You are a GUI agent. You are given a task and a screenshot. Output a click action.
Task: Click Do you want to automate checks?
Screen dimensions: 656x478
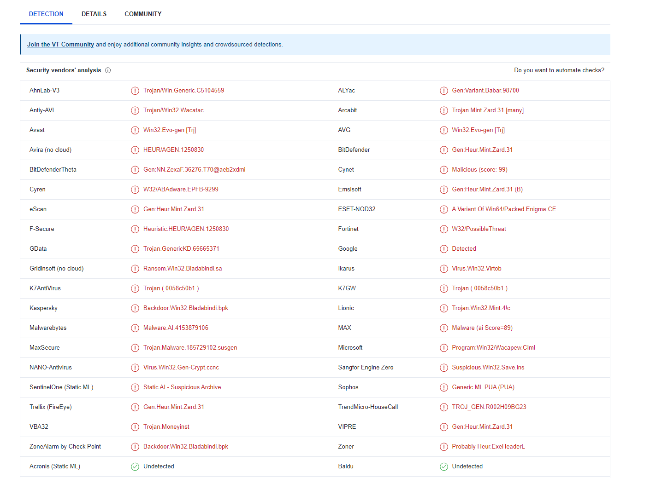(x=559, y=70)
